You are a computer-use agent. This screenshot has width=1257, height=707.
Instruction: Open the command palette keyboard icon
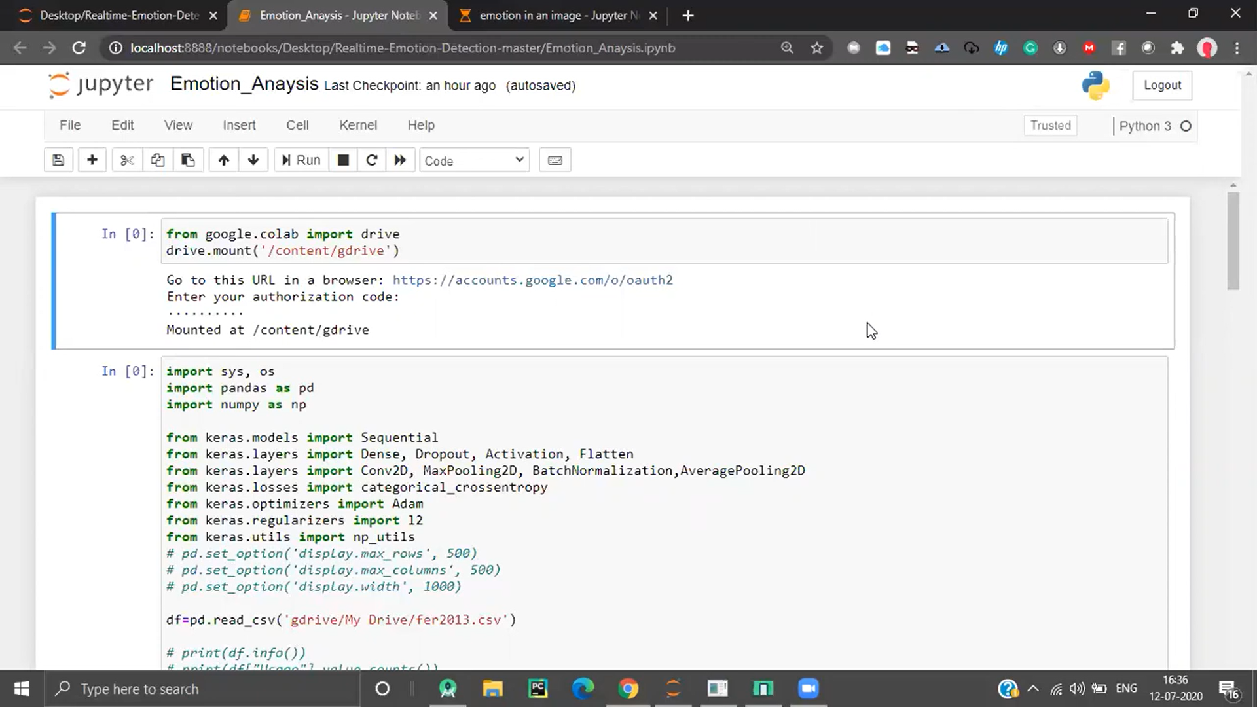(x=555, y=160)
